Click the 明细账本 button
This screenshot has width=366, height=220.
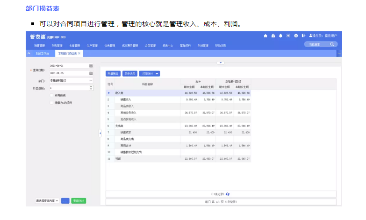tap(113, 74)
